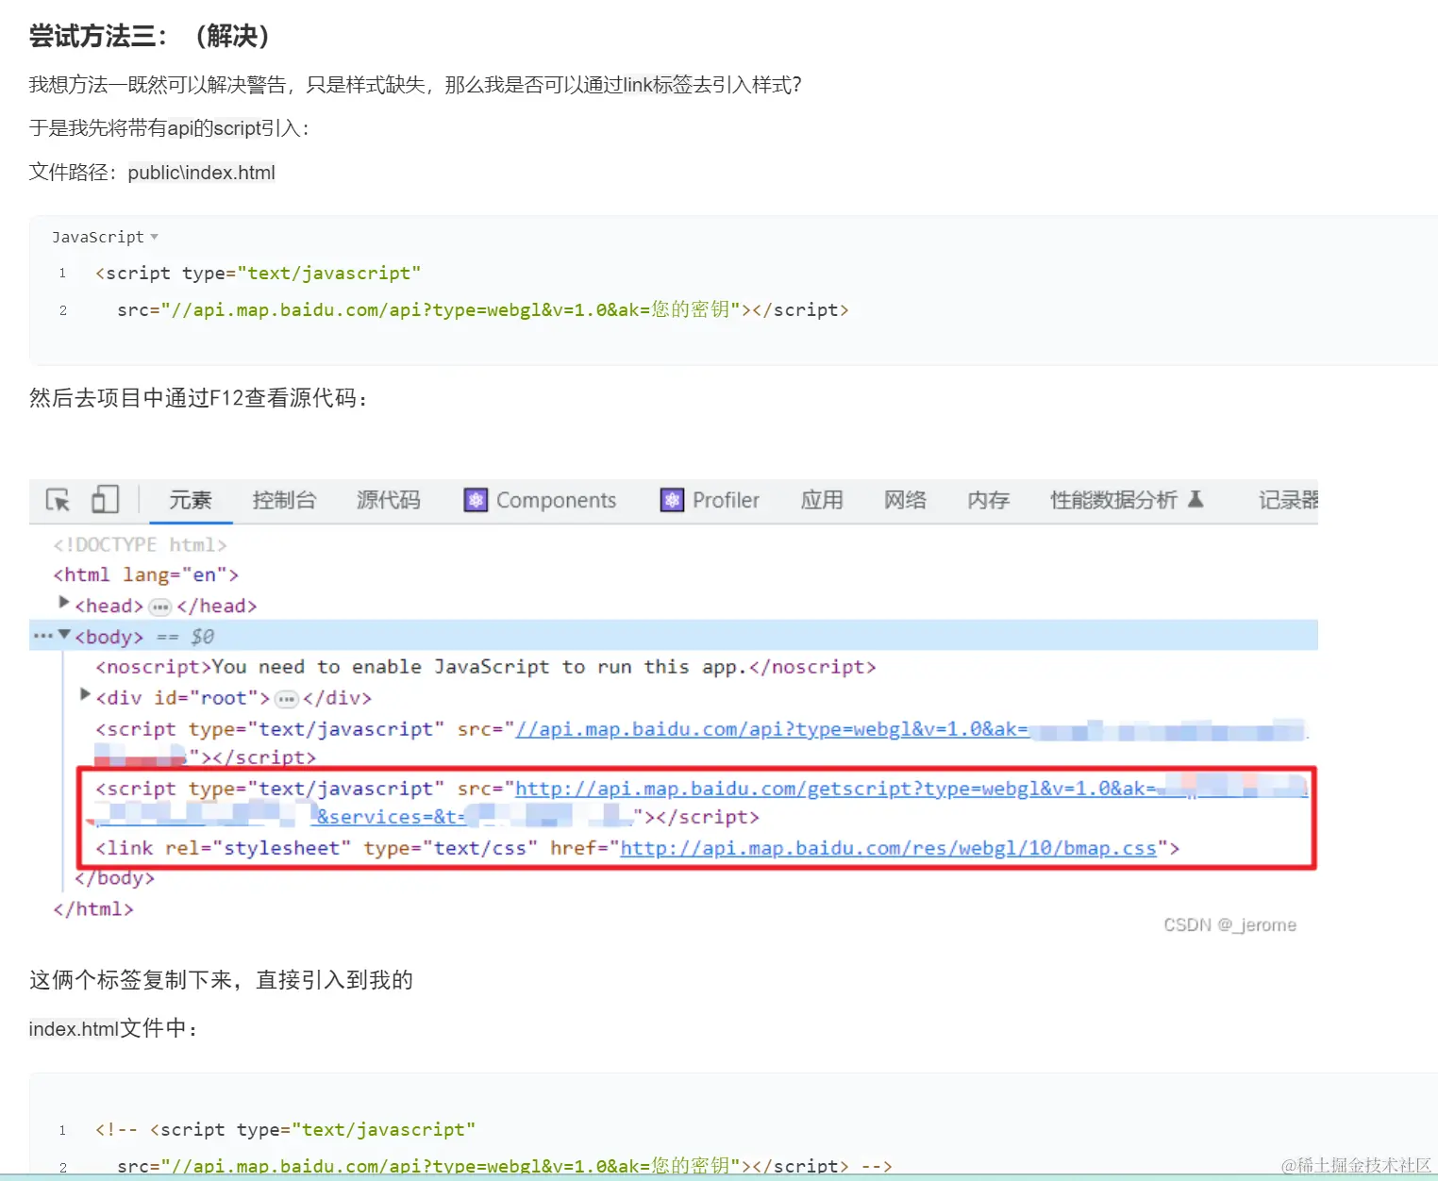The width and height of the screenshot is (1438, 1181).
Task: Click the &services=&t= link portion
Action: pyautogui.click(x=390, y=817)
